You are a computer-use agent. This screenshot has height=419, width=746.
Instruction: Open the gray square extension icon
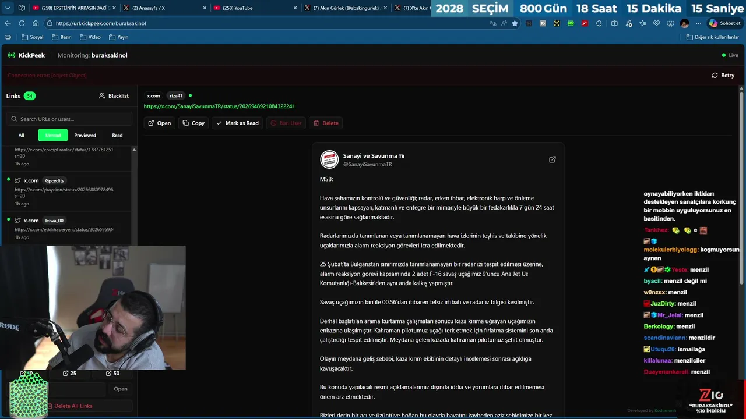click(x=543, y=23)
